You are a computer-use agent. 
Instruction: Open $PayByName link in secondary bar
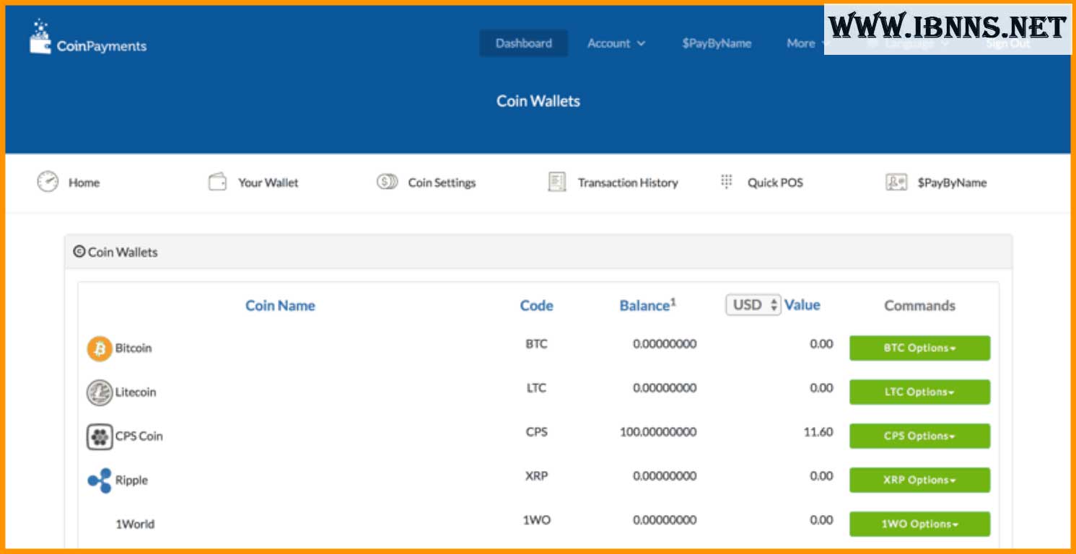point(952,183)
